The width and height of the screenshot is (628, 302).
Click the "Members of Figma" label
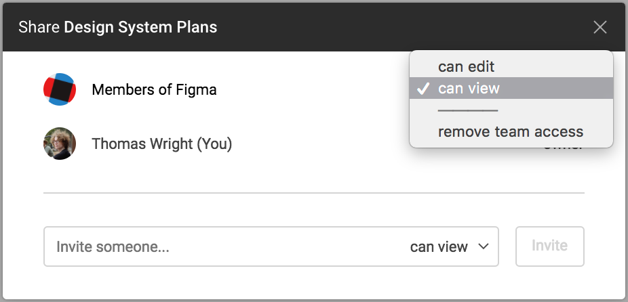154,89
